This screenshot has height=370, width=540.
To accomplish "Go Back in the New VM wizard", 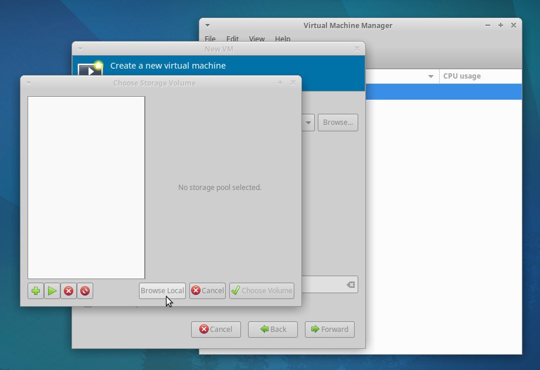I will pos(273,330).
